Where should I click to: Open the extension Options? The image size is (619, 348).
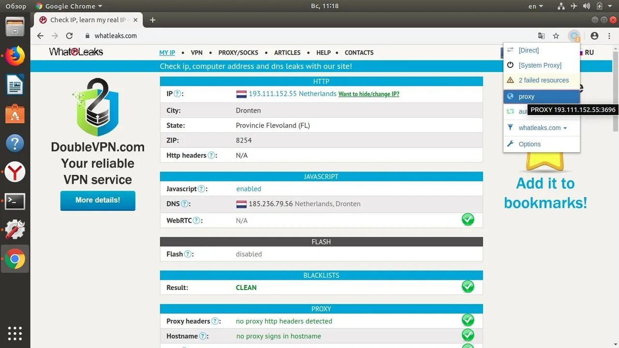tap(542, 144)
